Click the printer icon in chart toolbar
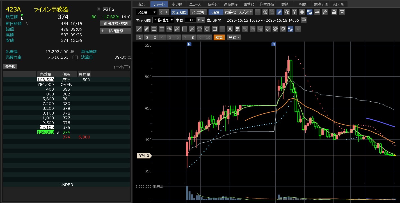Image resolution: width=400 pixels, height=203 pixels. click(x=334, y=12)
